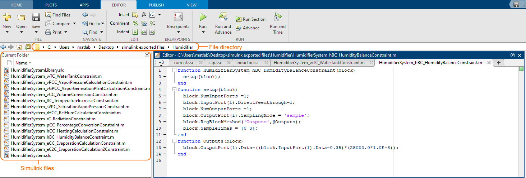Click the Run Section button
This screenshot has height=178, width=526.
click(x=250, y=19)
